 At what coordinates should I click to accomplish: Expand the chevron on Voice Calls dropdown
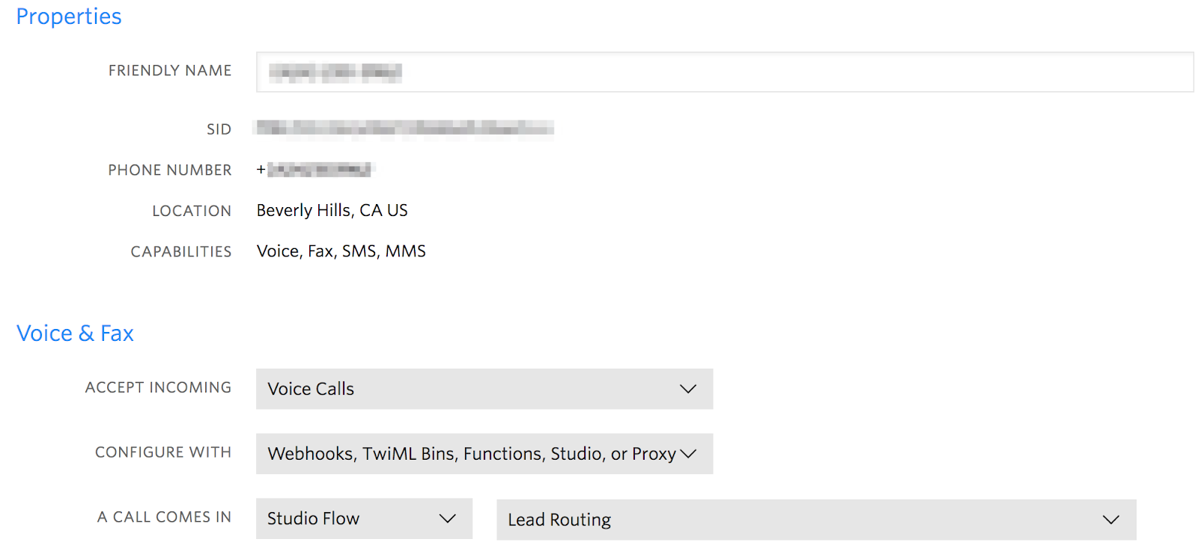[687, 389]
